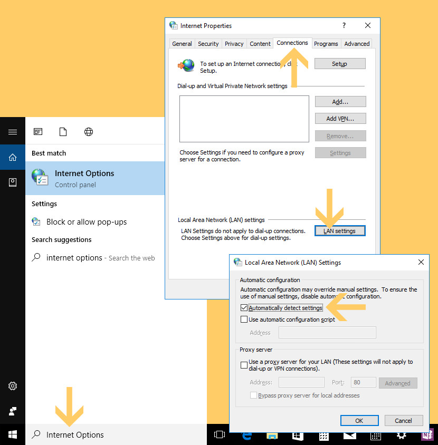Viewport: 438px width, 445px height.
Task: Switch to the Advanced tab
Action: pos(357,44)
